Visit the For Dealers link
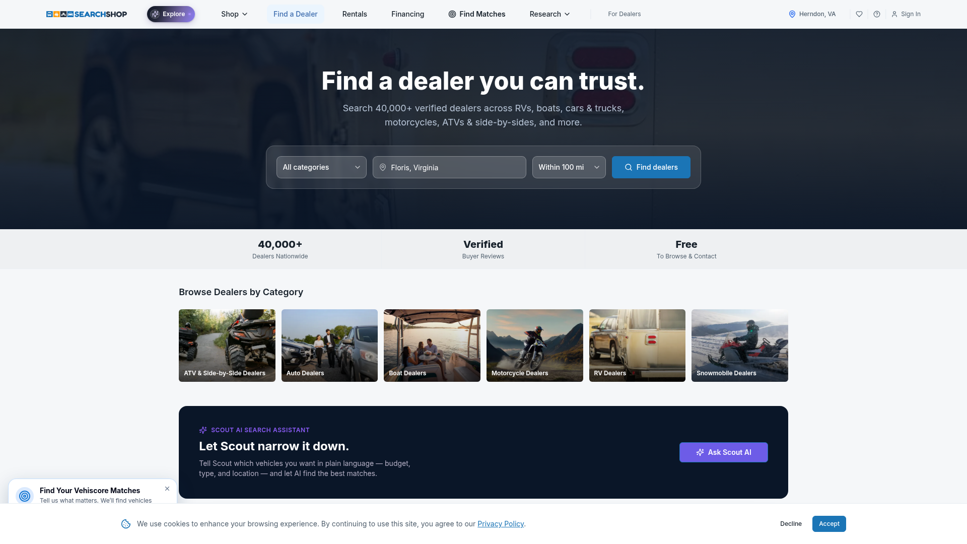 [624, 14]
